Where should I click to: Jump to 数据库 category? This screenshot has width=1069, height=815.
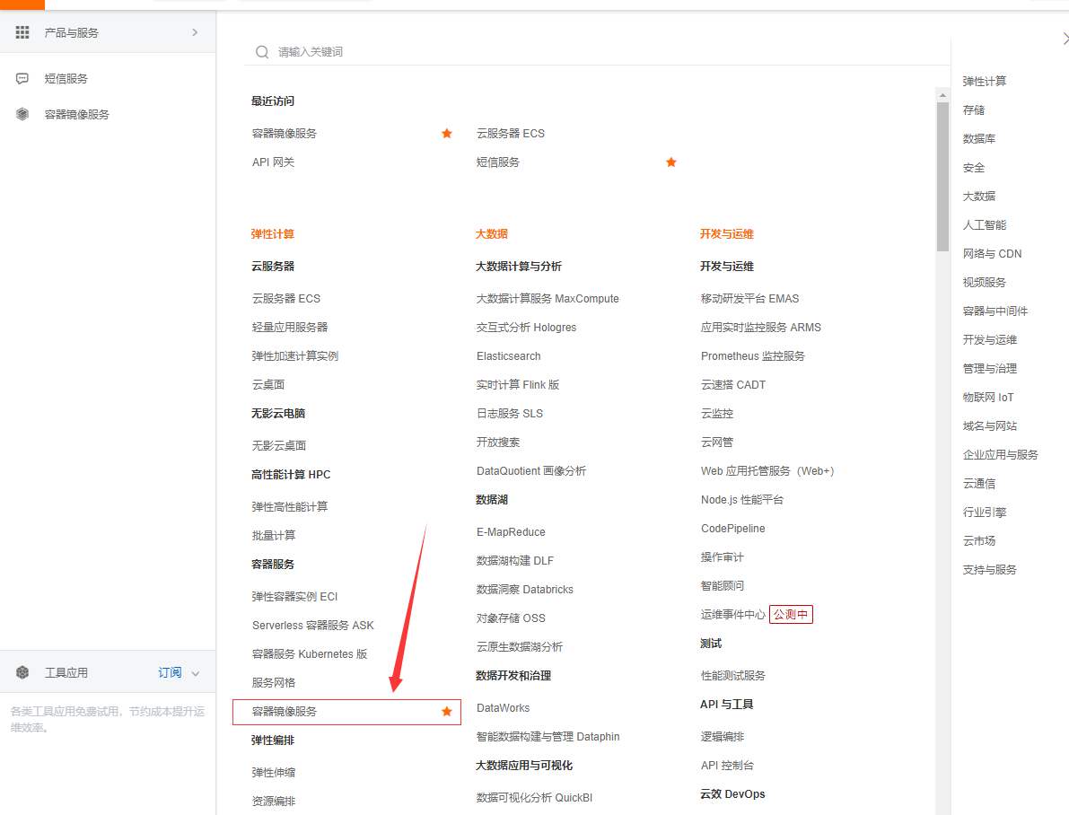pyautogui.click(x=978, y=138)
